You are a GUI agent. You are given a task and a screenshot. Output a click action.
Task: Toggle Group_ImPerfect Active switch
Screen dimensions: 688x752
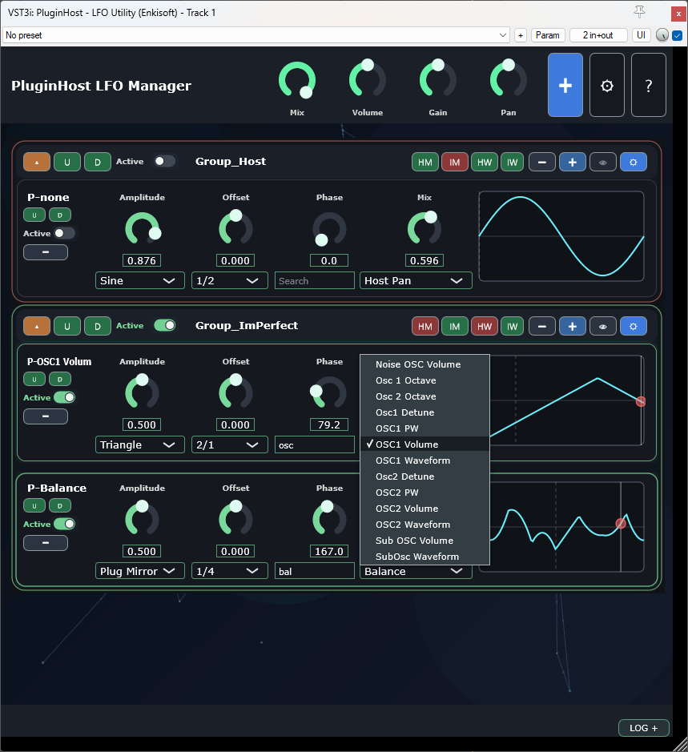point(164,325)
